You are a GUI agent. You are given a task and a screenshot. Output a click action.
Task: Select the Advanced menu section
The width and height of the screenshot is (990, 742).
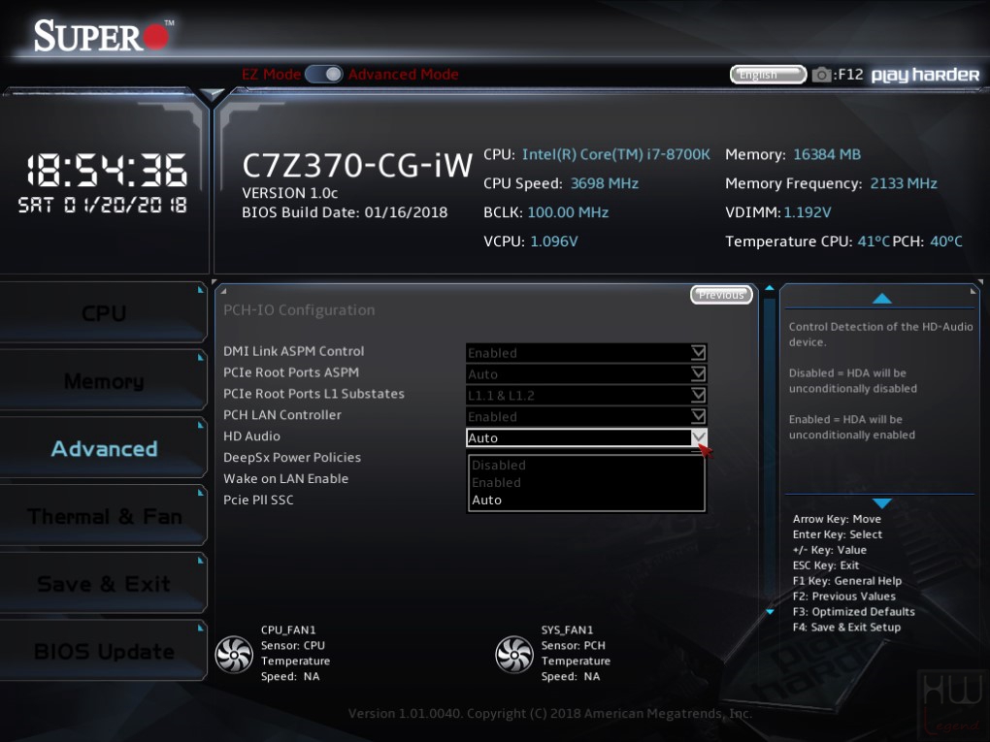[x=104, y=449]
